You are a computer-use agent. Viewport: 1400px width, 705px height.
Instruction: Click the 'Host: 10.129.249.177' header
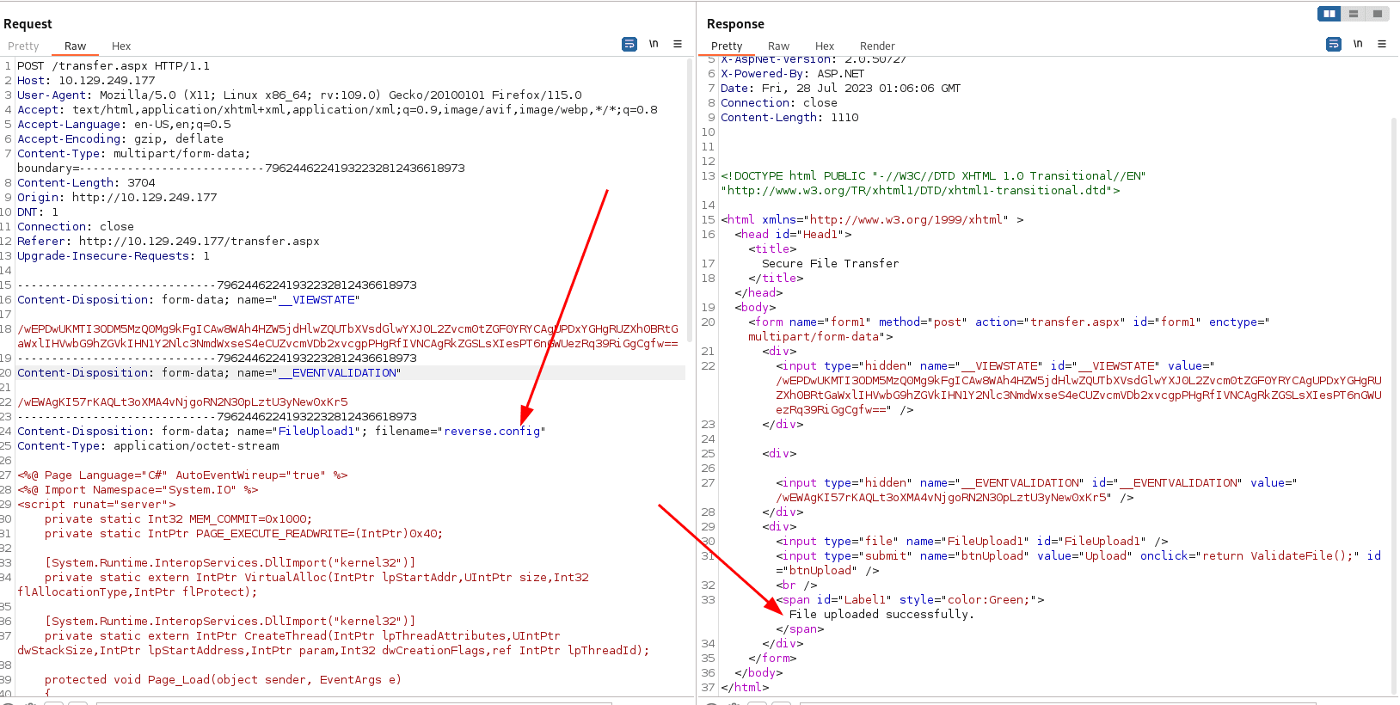click(x=86, y=81)
